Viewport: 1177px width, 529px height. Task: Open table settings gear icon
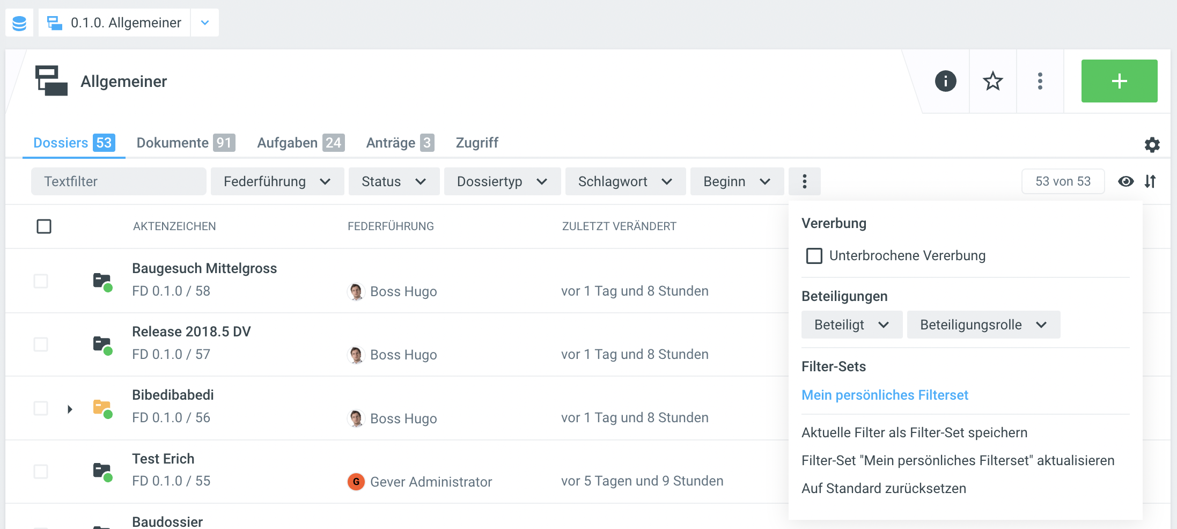(1152, 145)
